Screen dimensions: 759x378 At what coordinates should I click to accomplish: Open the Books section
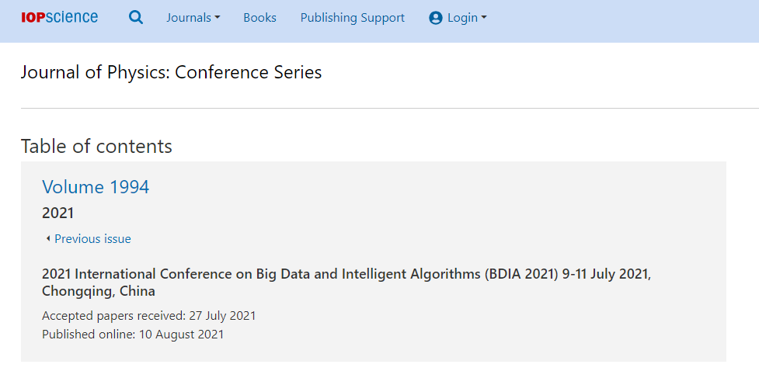pyautogui.click(x=260, y=18)
